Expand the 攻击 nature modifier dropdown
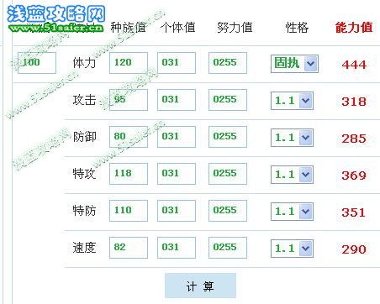The image size is (380, 304). pyautogui.click(x=292, y=101)
